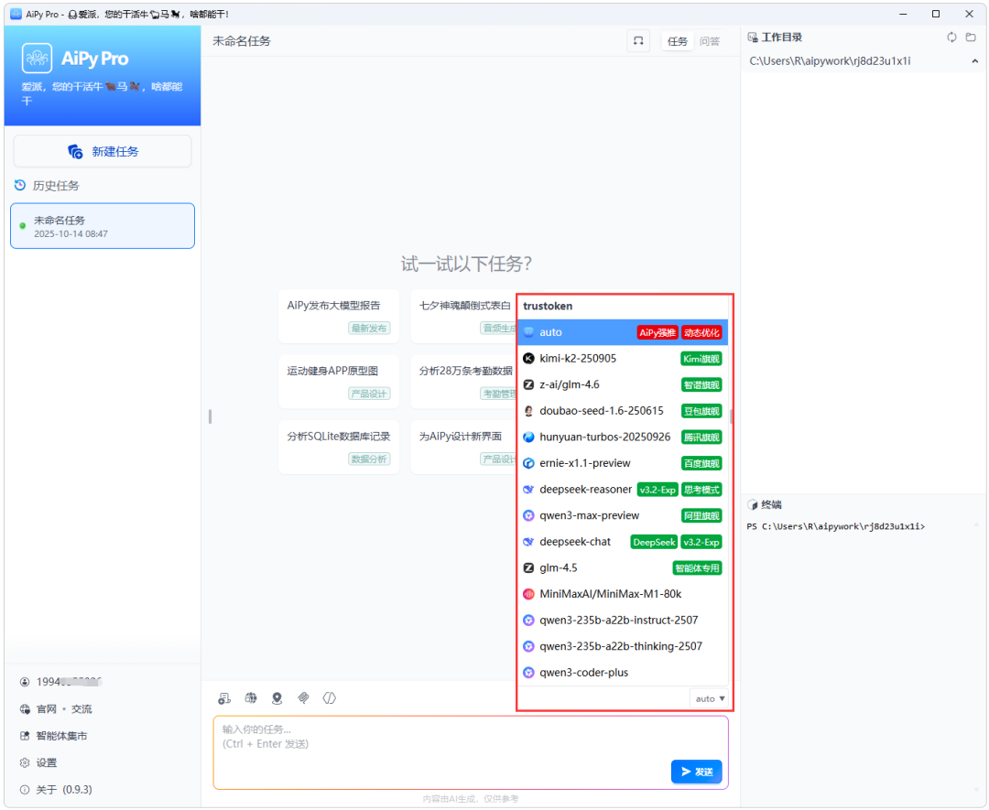Pick doubao-seed-1.6-250615 model
989x810 pixels.
coord(623,411)
